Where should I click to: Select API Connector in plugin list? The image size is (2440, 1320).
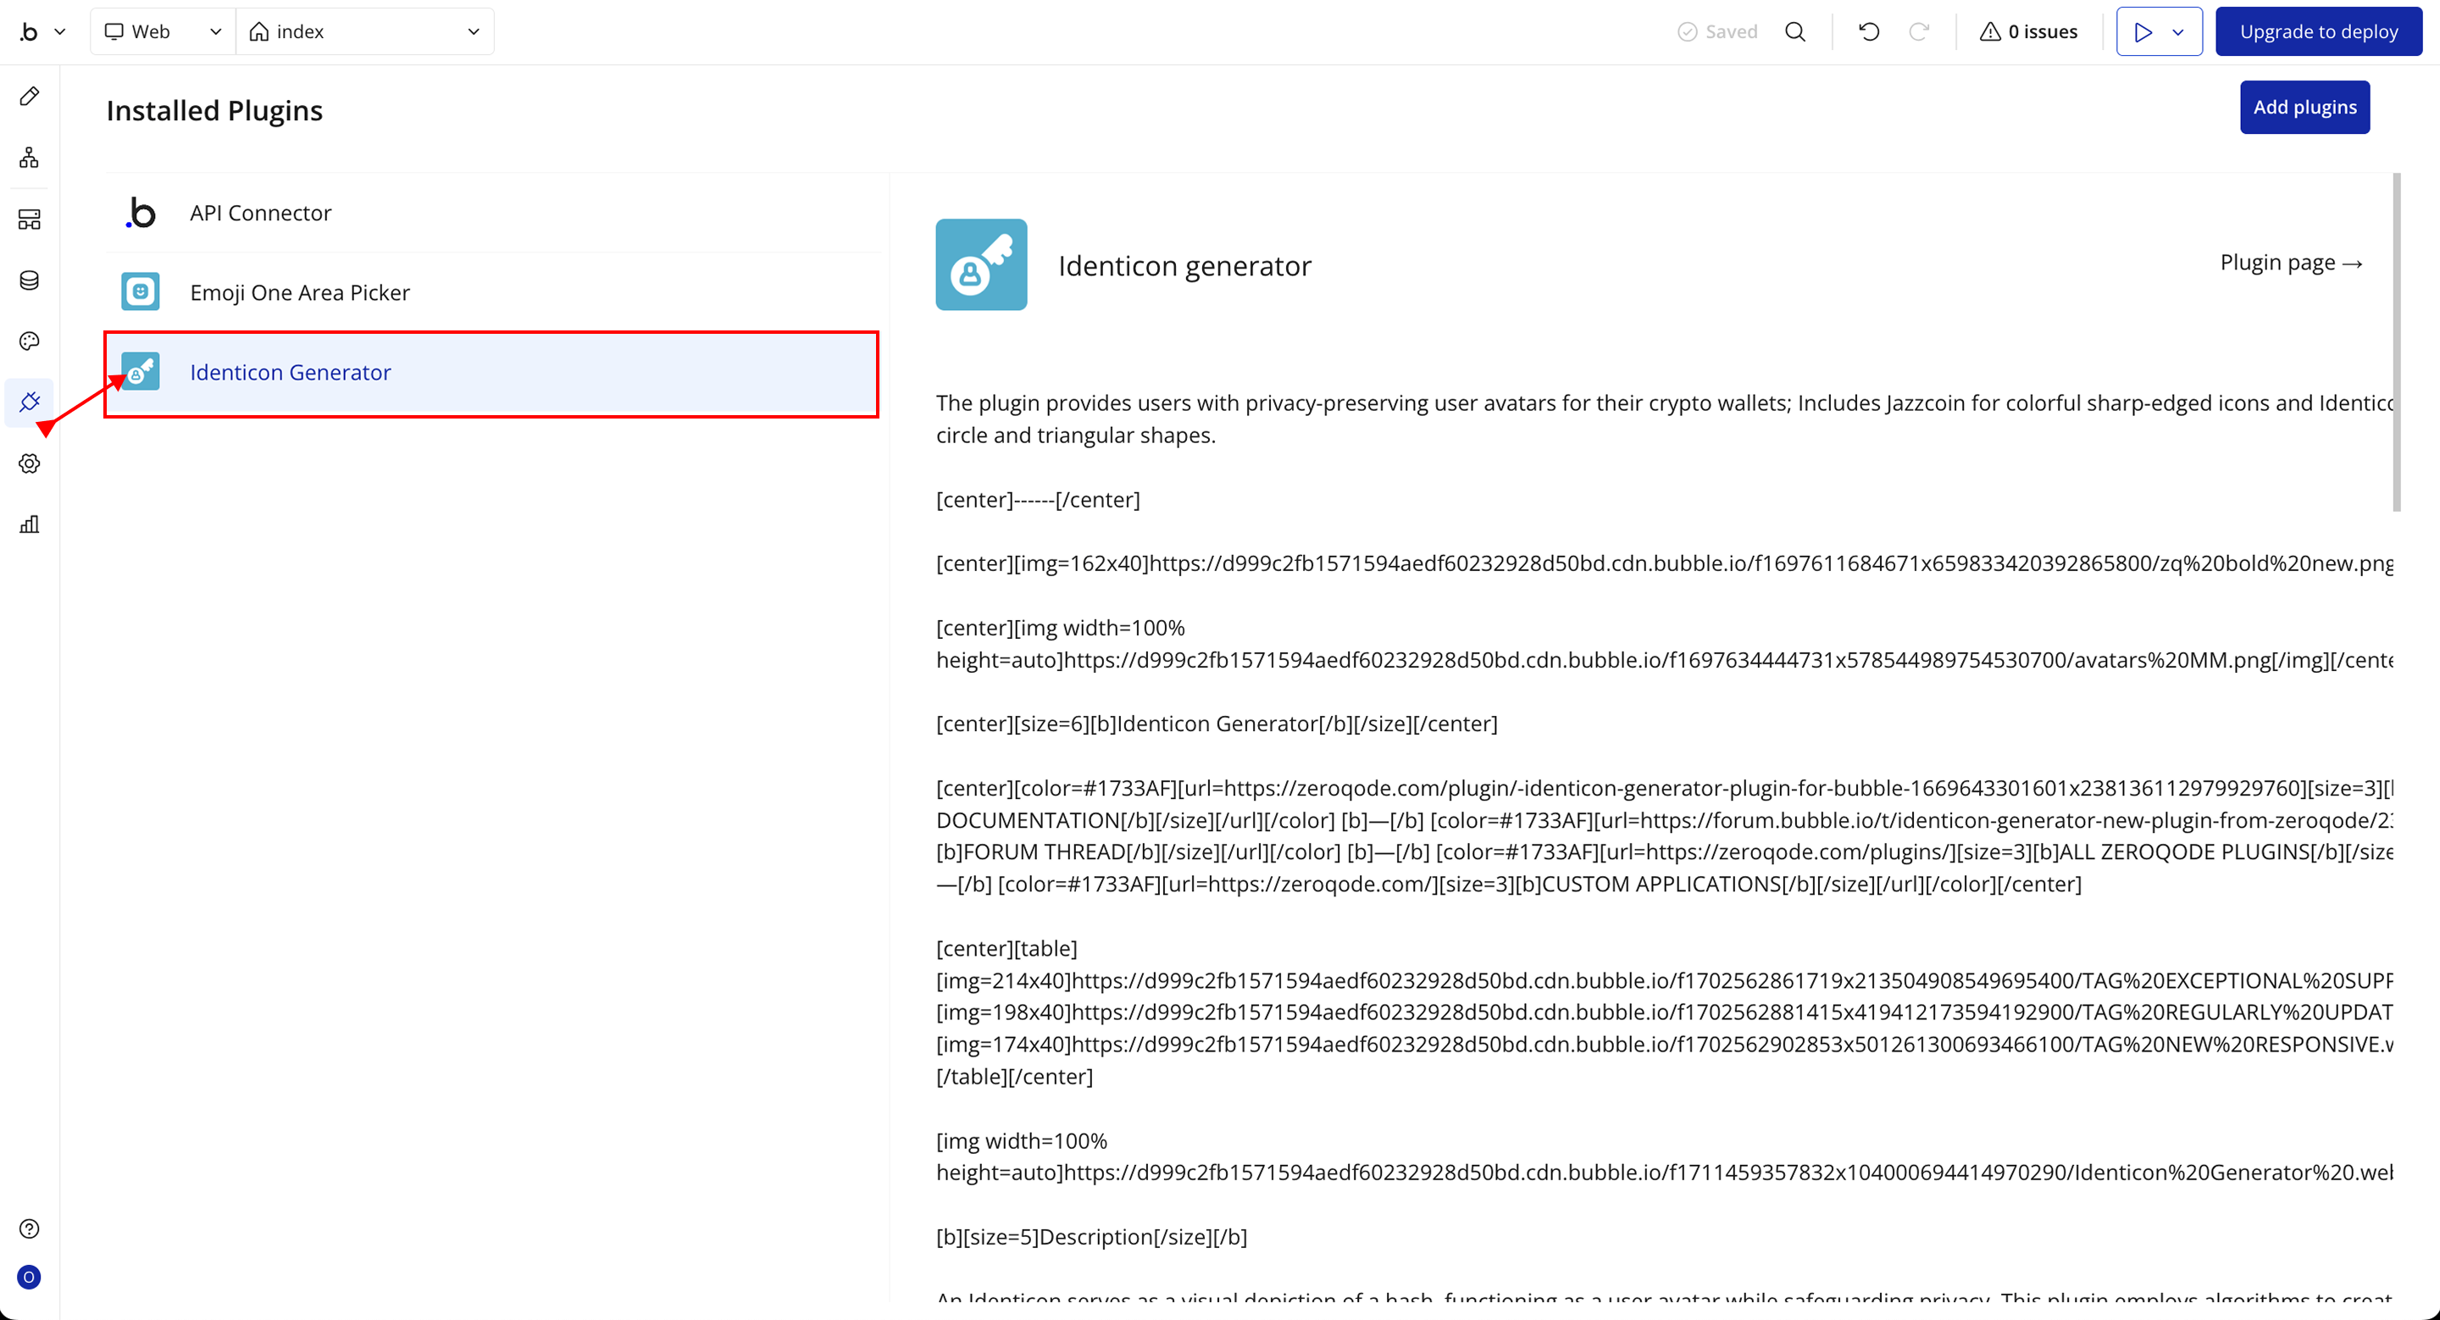[260, 213]
